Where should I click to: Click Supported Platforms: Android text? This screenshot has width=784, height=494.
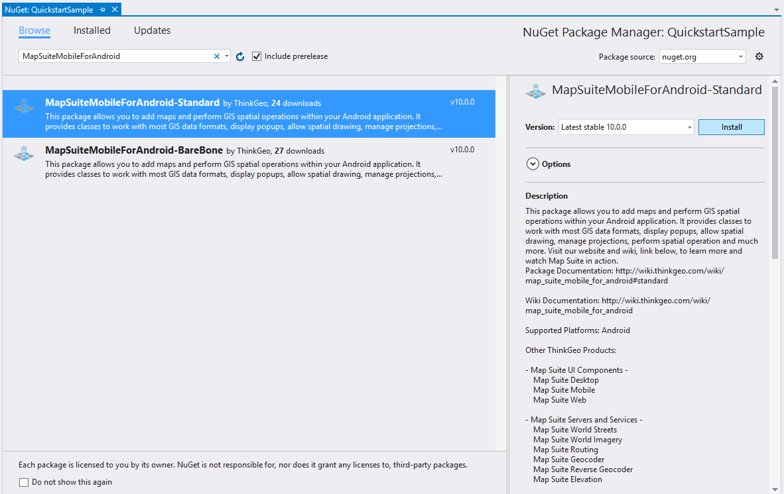pyautogui.click(x=578, y=330)
